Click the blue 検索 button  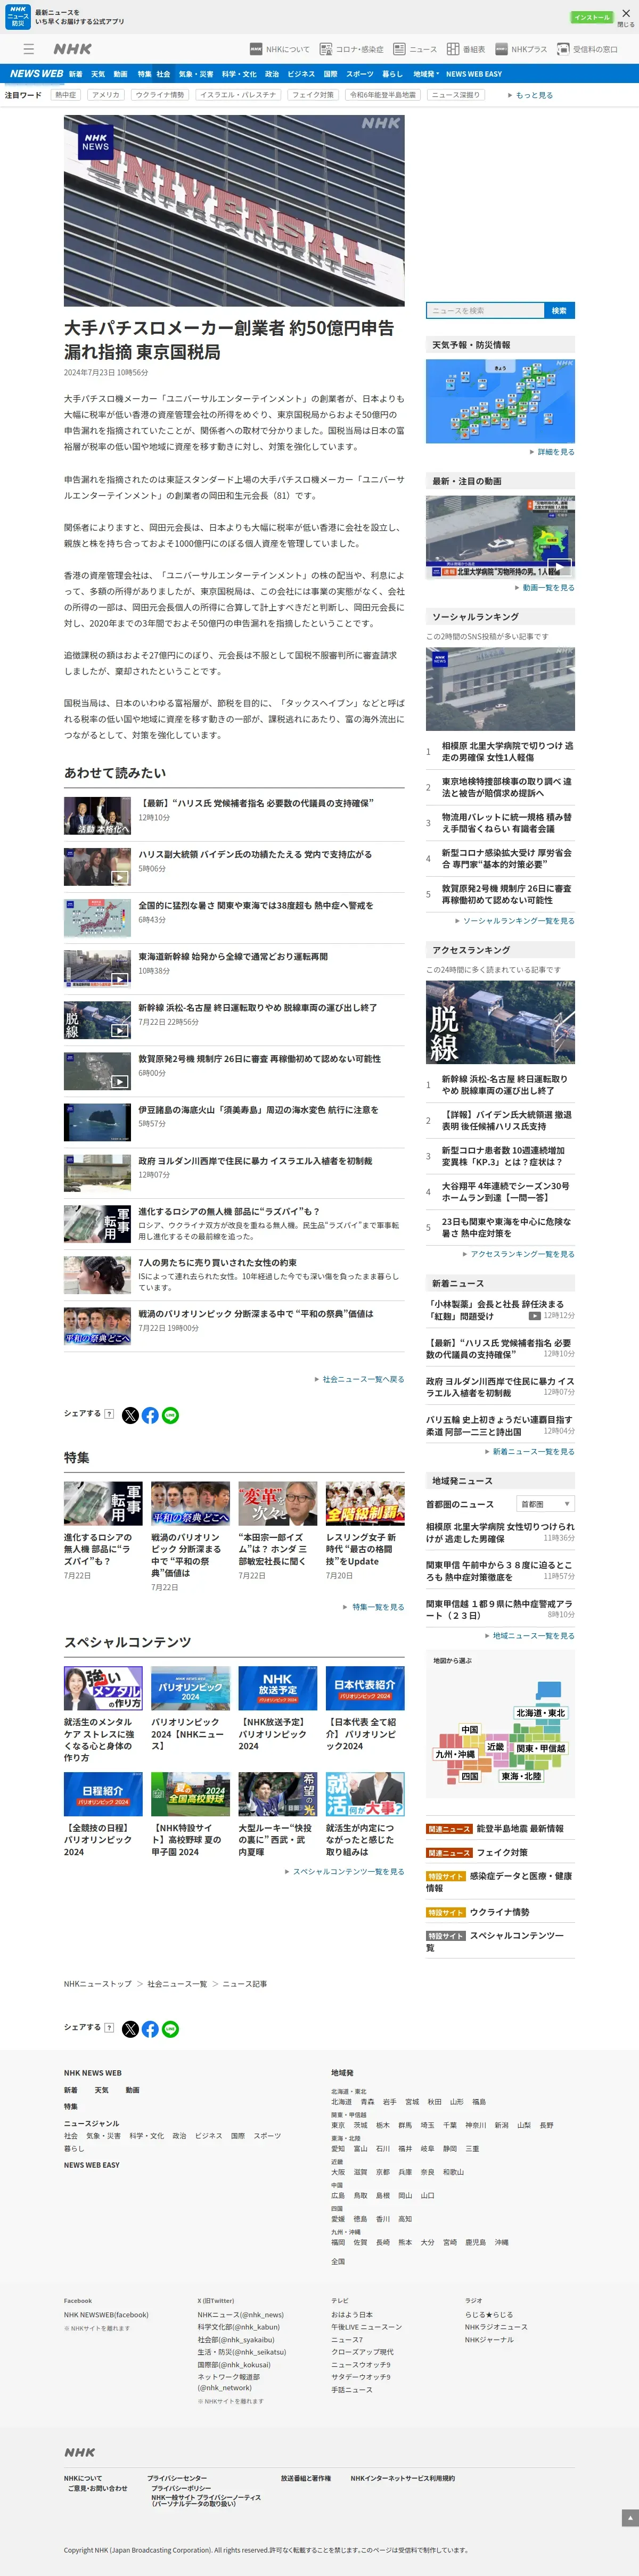click(x=559, y=311)
